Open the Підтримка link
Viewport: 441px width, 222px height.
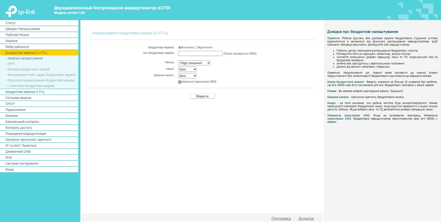coord(281,218)
